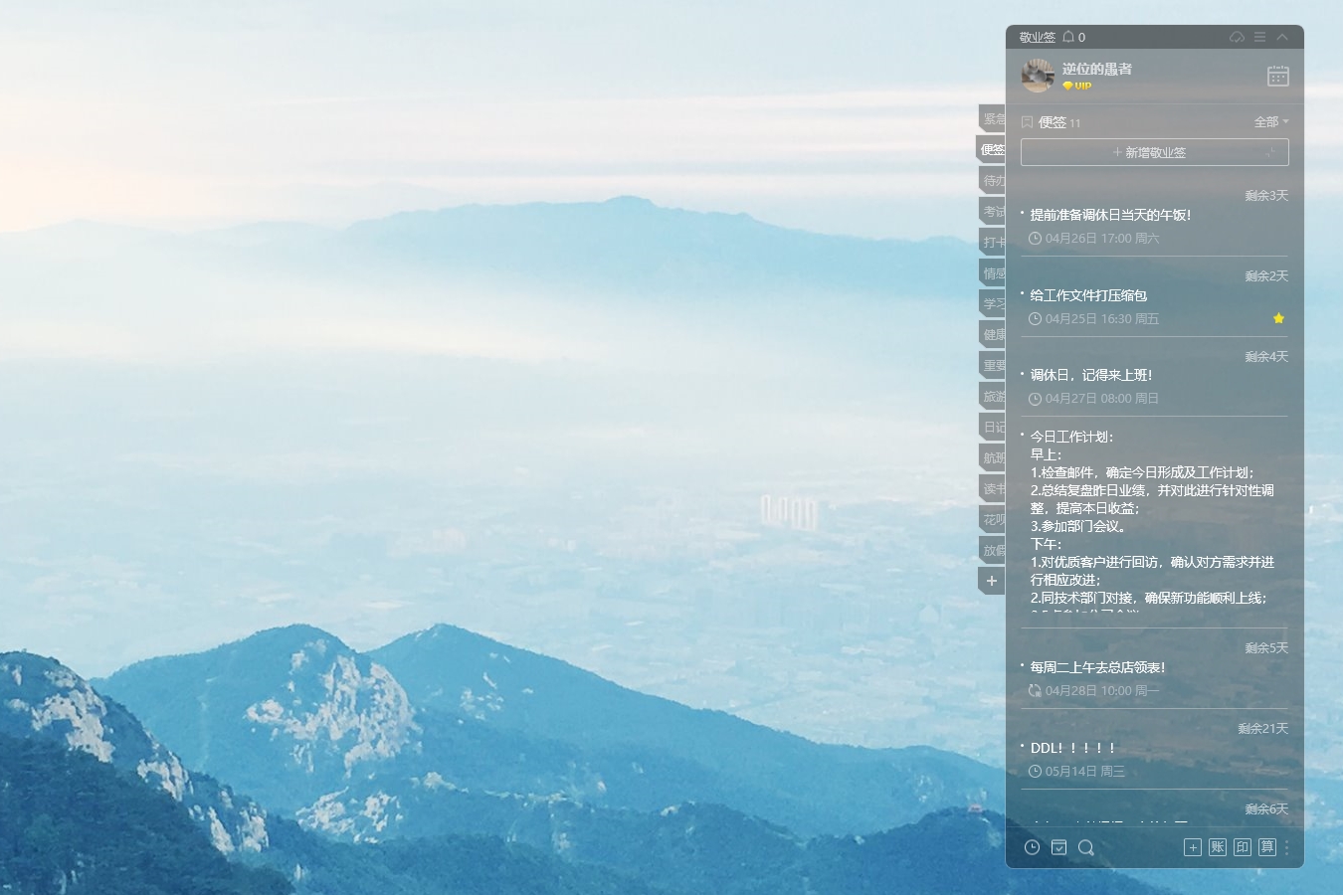Viewport: 1343px width, 895px height.
Task: Click the repeat icon before 04月28日 10:00
Action: pos(1035,691)
